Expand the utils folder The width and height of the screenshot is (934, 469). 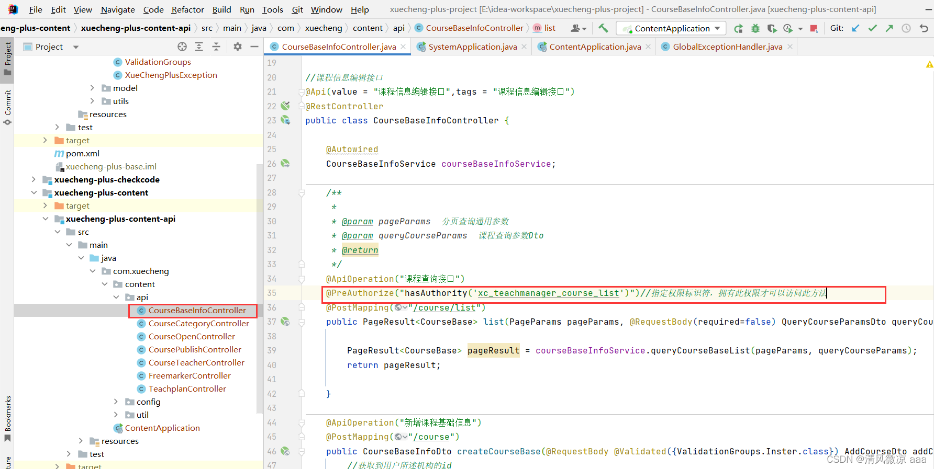92,101
